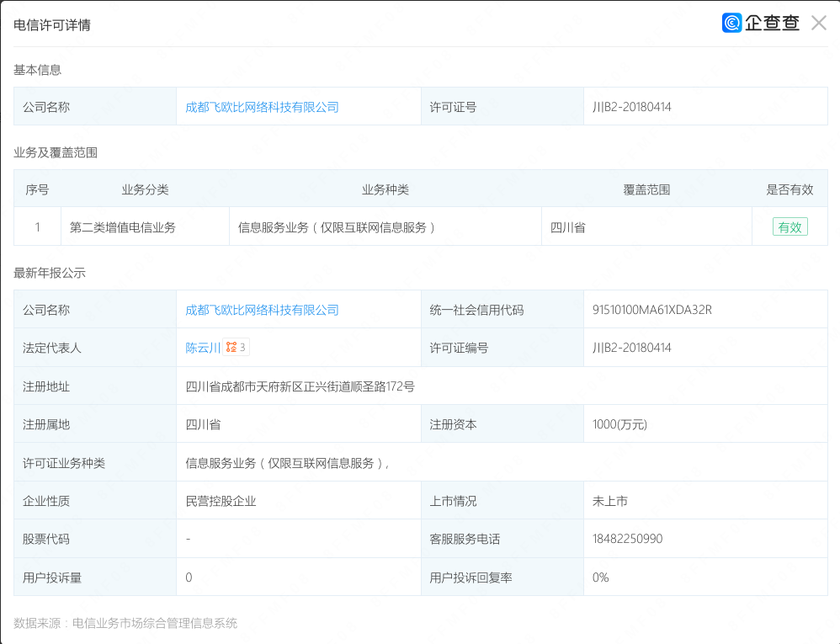Image resolution: width=840 pixels, height=644 pixels.
Task: Click the 民营控股企业 enterprise nature value
Action: click(221, 501)
